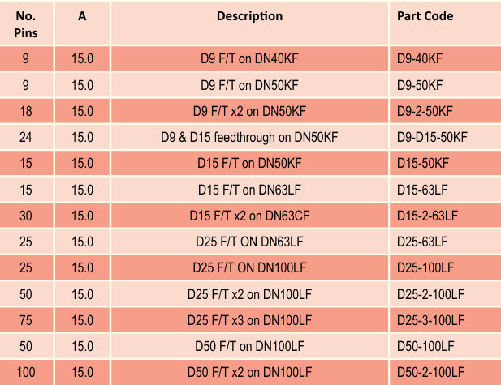The image size is (501, 385).
Task: Click the A column header
Action: (x=82, y=16)
